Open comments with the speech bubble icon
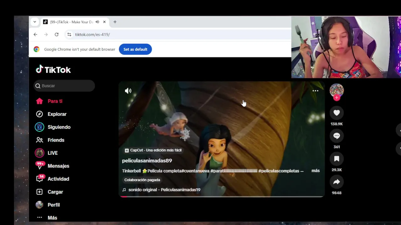The width and height of the screenshot is (401, 225). click(x=337, y=136)
